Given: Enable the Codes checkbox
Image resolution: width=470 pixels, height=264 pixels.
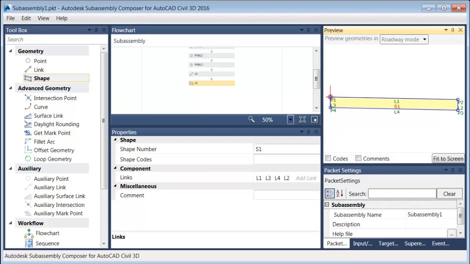Looking at the screenshot, I should (x=328, y=158).
